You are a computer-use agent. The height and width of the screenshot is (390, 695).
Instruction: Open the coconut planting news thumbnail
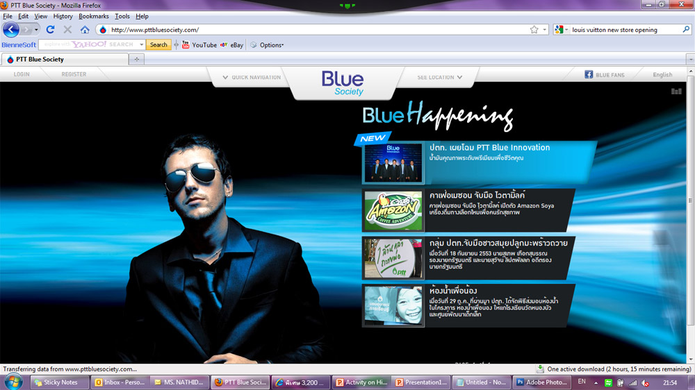click(393, 259)
